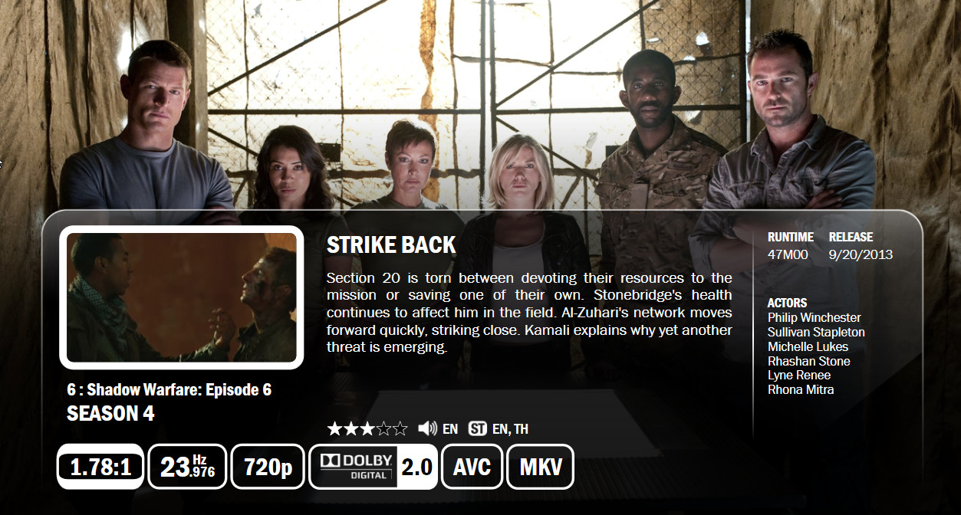
Task: Click the SEASON 4 label
Action: point(110,414)
